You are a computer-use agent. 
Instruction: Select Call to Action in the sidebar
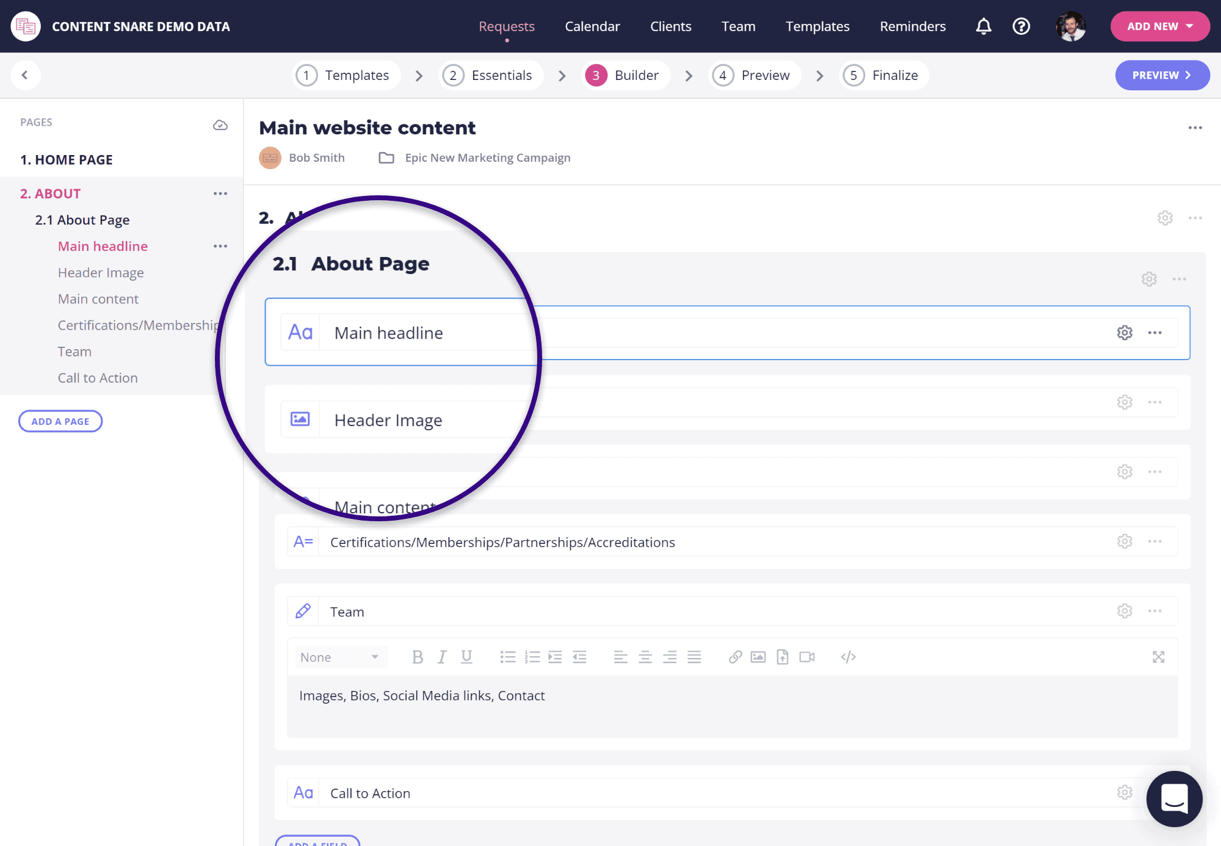[x=98, y=378]
